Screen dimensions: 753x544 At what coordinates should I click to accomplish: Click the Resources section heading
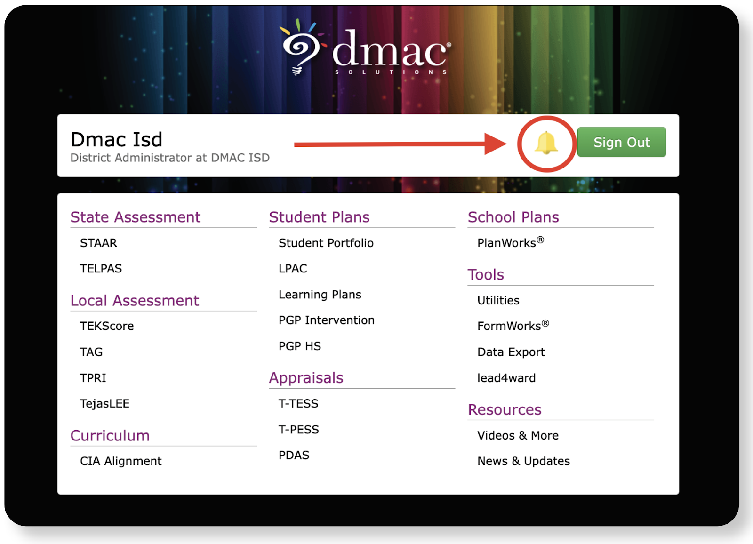point(505,409)
